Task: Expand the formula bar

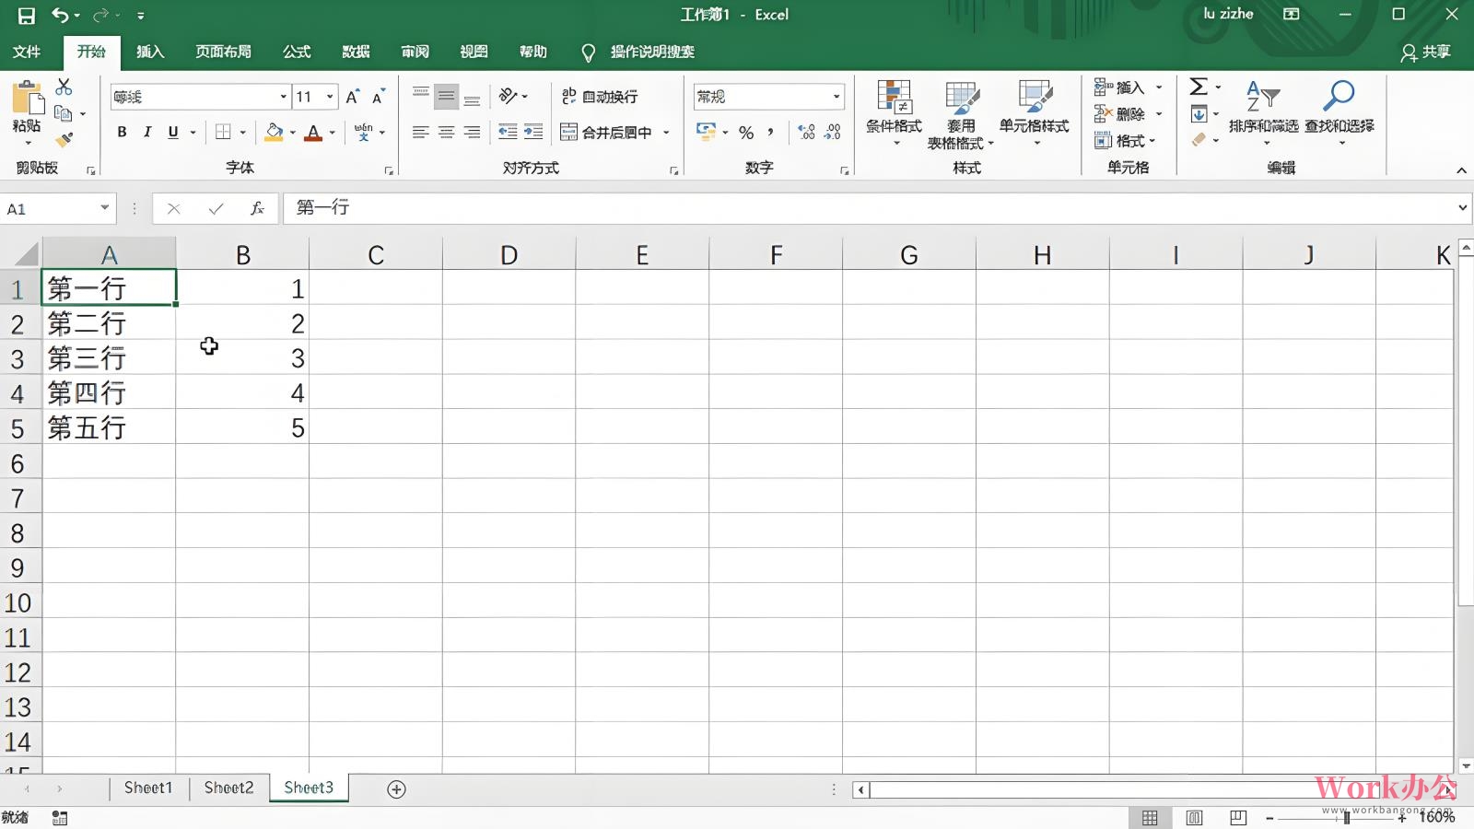Action: (1462, 208)
